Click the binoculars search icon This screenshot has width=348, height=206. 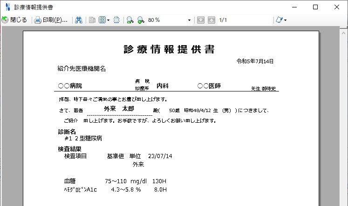(79, 20)
